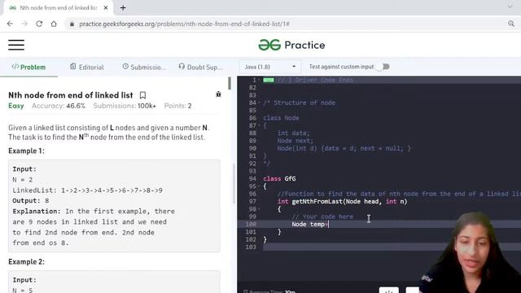Click the getNthFromLast function signature
Image resolution: width=521 pixels, height=293 pixels.
coord(342,201)
